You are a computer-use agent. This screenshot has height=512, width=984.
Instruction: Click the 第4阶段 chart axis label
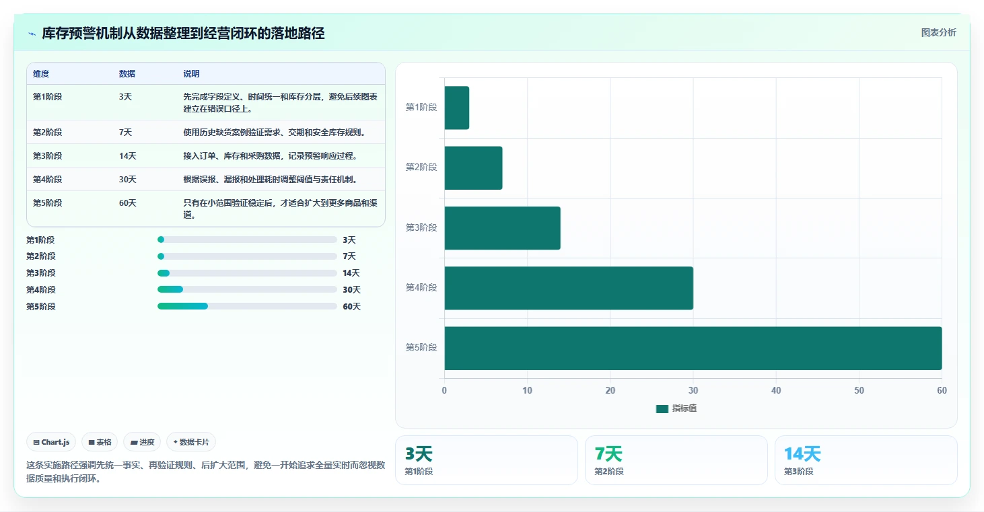(421, 288)
